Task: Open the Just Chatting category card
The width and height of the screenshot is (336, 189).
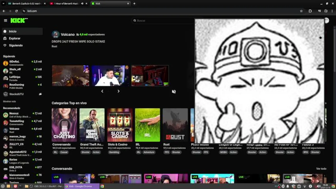Action: [64, 125]
